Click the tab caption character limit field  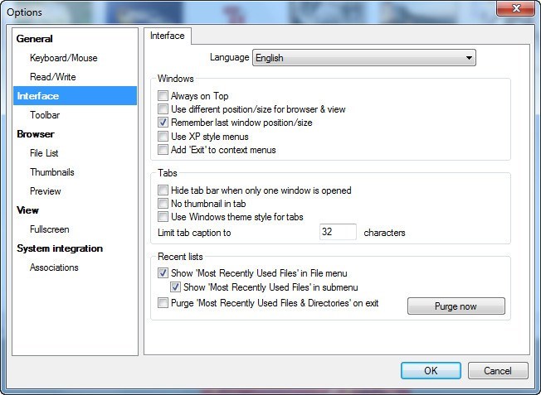[x=338, y=232]
